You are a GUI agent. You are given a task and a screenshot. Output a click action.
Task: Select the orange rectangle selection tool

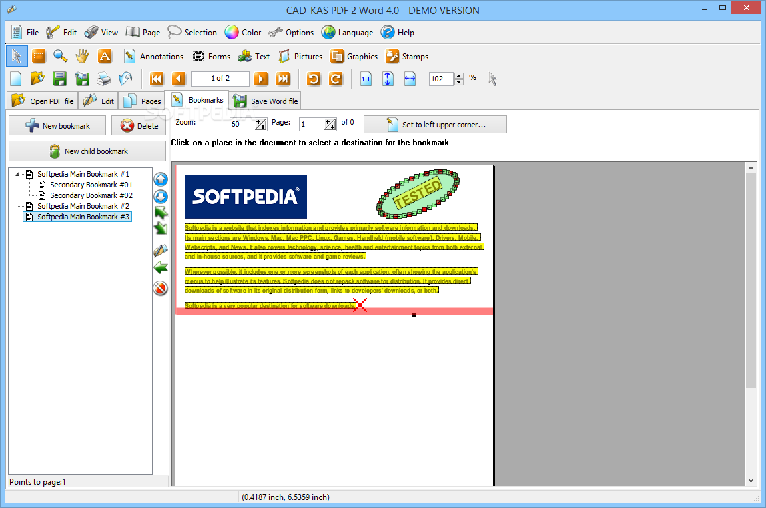pyautogui.click(x=39, y=57)
